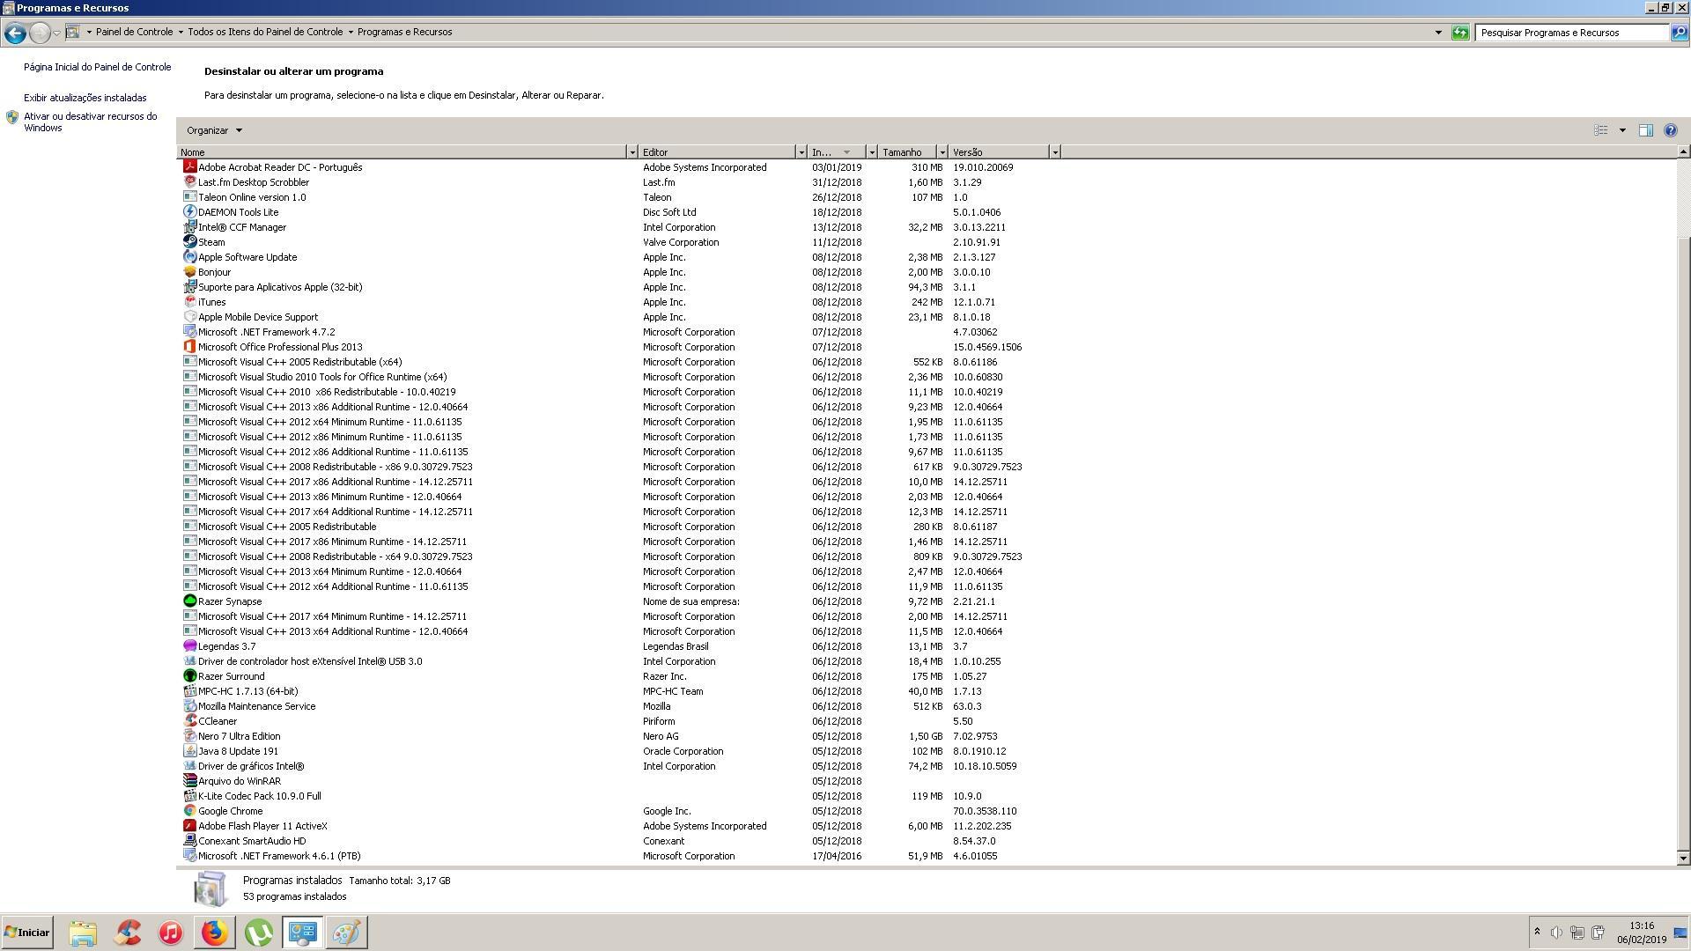Click the CCleaner list icon
This screenshot has height=951, width=1691.
point(189,720)
